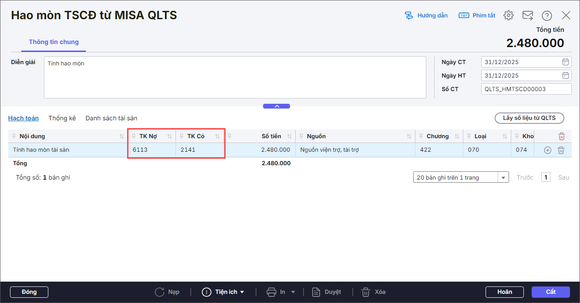Select the Thông tin chung tab
This screenshot has width=580, height=303.
[54, 42]
